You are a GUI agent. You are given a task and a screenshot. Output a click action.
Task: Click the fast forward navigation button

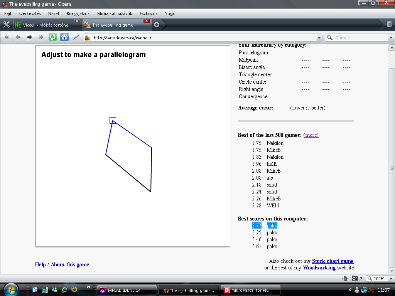pyautogui.click(x=41, y=37)
